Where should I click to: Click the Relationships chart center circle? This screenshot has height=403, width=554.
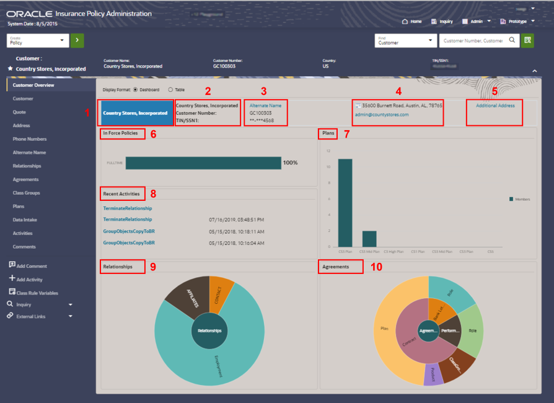click(209, 331)
